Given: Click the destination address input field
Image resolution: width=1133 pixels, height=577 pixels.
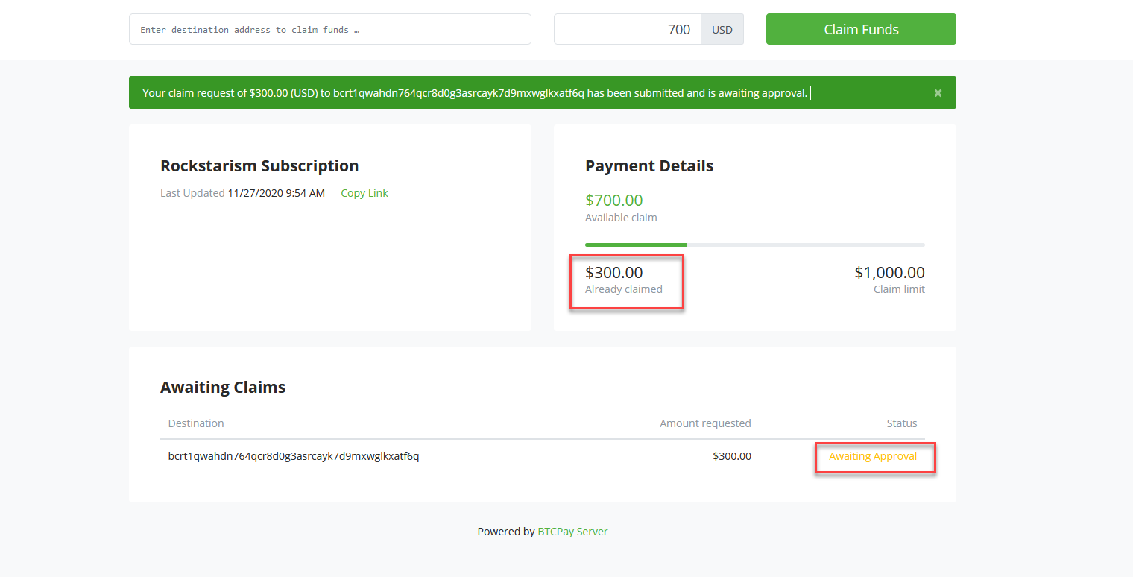Looking at the screenshot, I should point(329,29).
